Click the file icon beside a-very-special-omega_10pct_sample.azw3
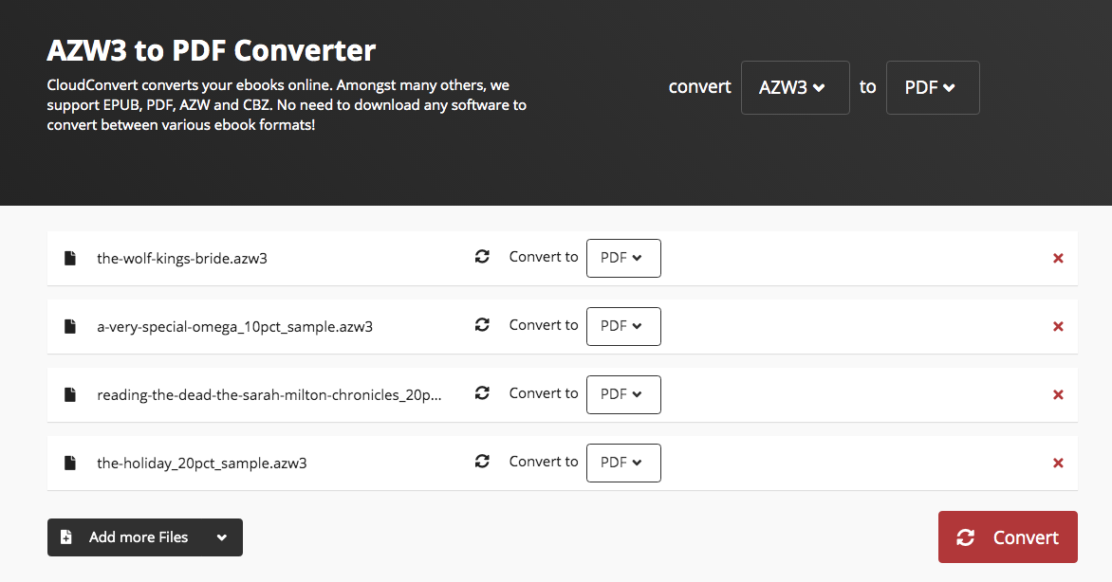This screenshot has height=582, width=1112. [x=69, y=325]
